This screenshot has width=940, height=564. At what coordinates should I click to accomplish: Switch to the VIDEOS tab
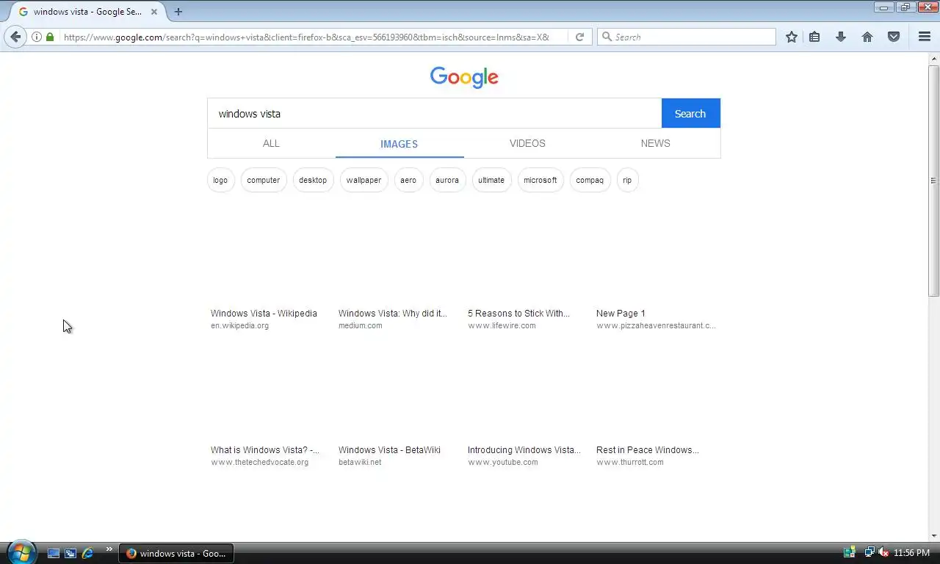[527, 143]
